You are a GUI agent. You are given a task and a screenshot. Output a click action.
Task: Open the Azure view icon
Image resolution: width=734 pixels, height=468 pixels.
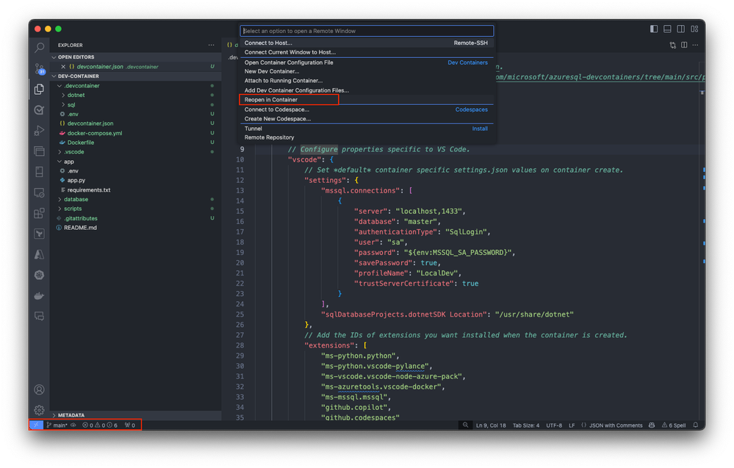(x=40, y=255)
